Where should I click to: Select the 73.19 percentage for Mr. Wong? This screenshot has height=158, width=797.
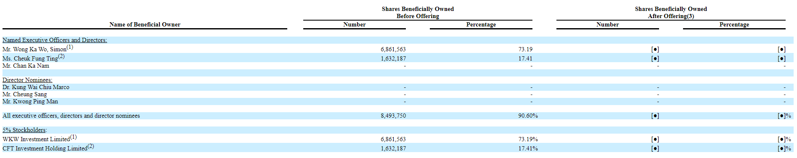(525, 49)
